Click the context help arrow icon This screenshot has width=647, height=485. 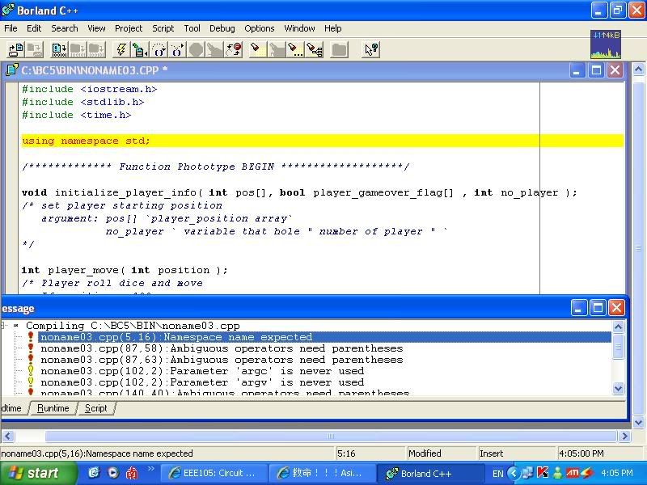(x=371, y=50)
